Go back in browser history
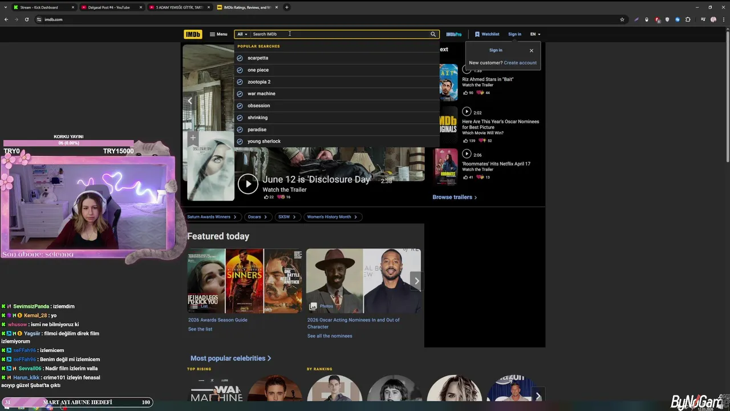The image size is (730, 411). click(x=6, y=19)
